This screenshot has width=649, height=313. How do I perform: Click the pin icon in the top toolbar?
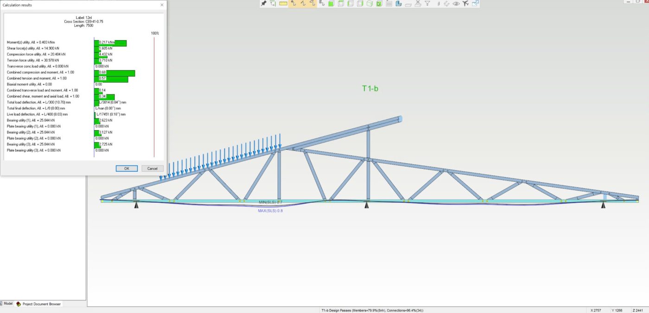click(263, 4)
